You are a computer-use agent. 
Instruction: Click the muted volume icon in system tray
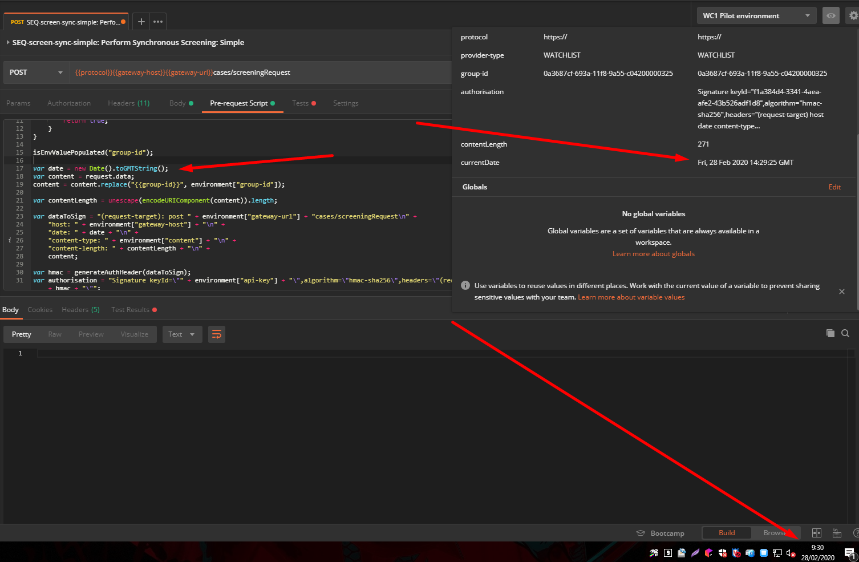[x=791, y=553]
